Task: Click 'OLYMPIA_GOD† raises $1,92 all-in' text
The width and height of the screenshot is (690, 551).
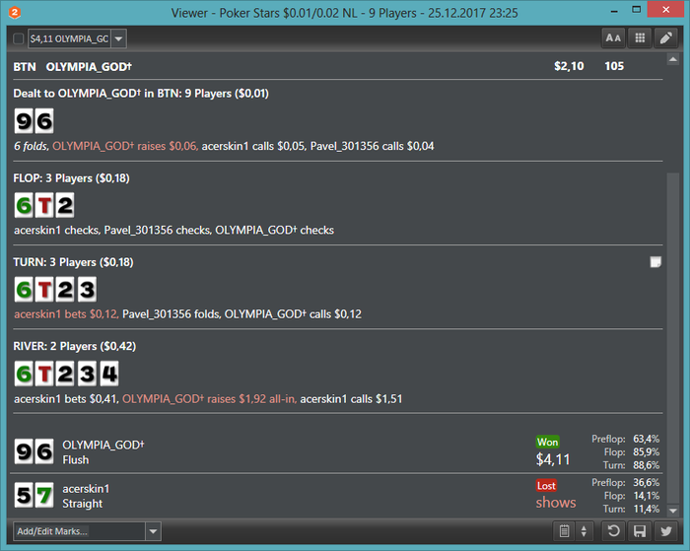Action: (x=209, y=399)
